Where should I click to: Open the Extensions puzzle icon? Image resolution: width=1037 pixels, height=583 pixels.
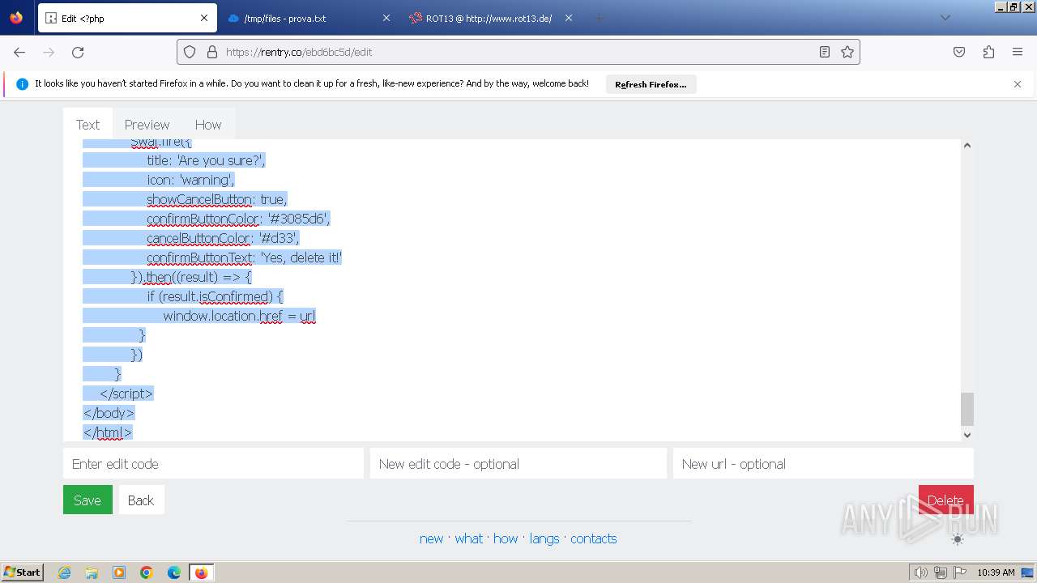[988, 52]
